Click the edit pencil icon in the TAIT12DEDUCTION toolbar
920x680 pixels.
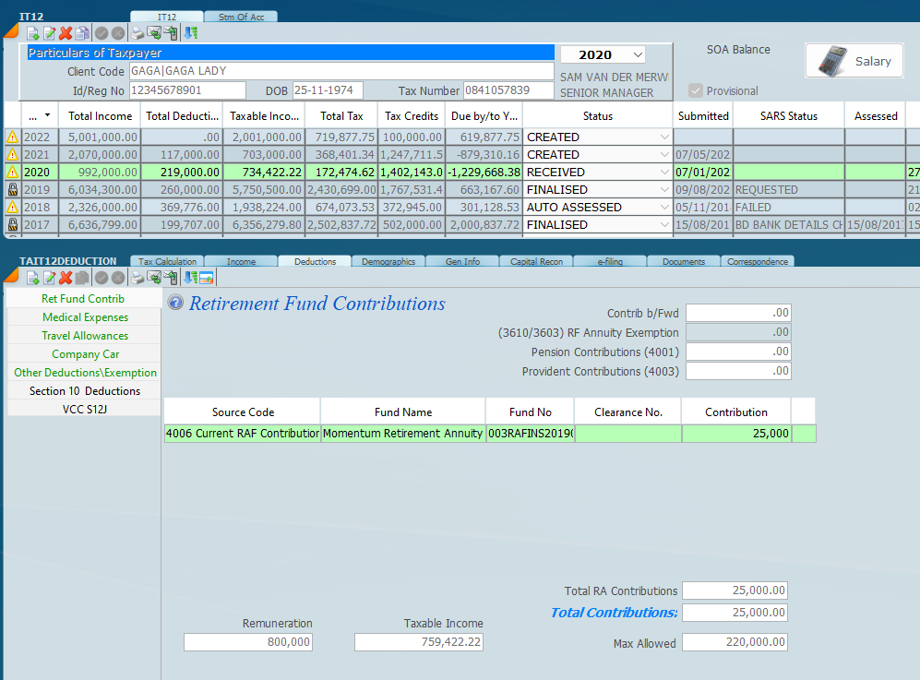[x=50, y=278]
